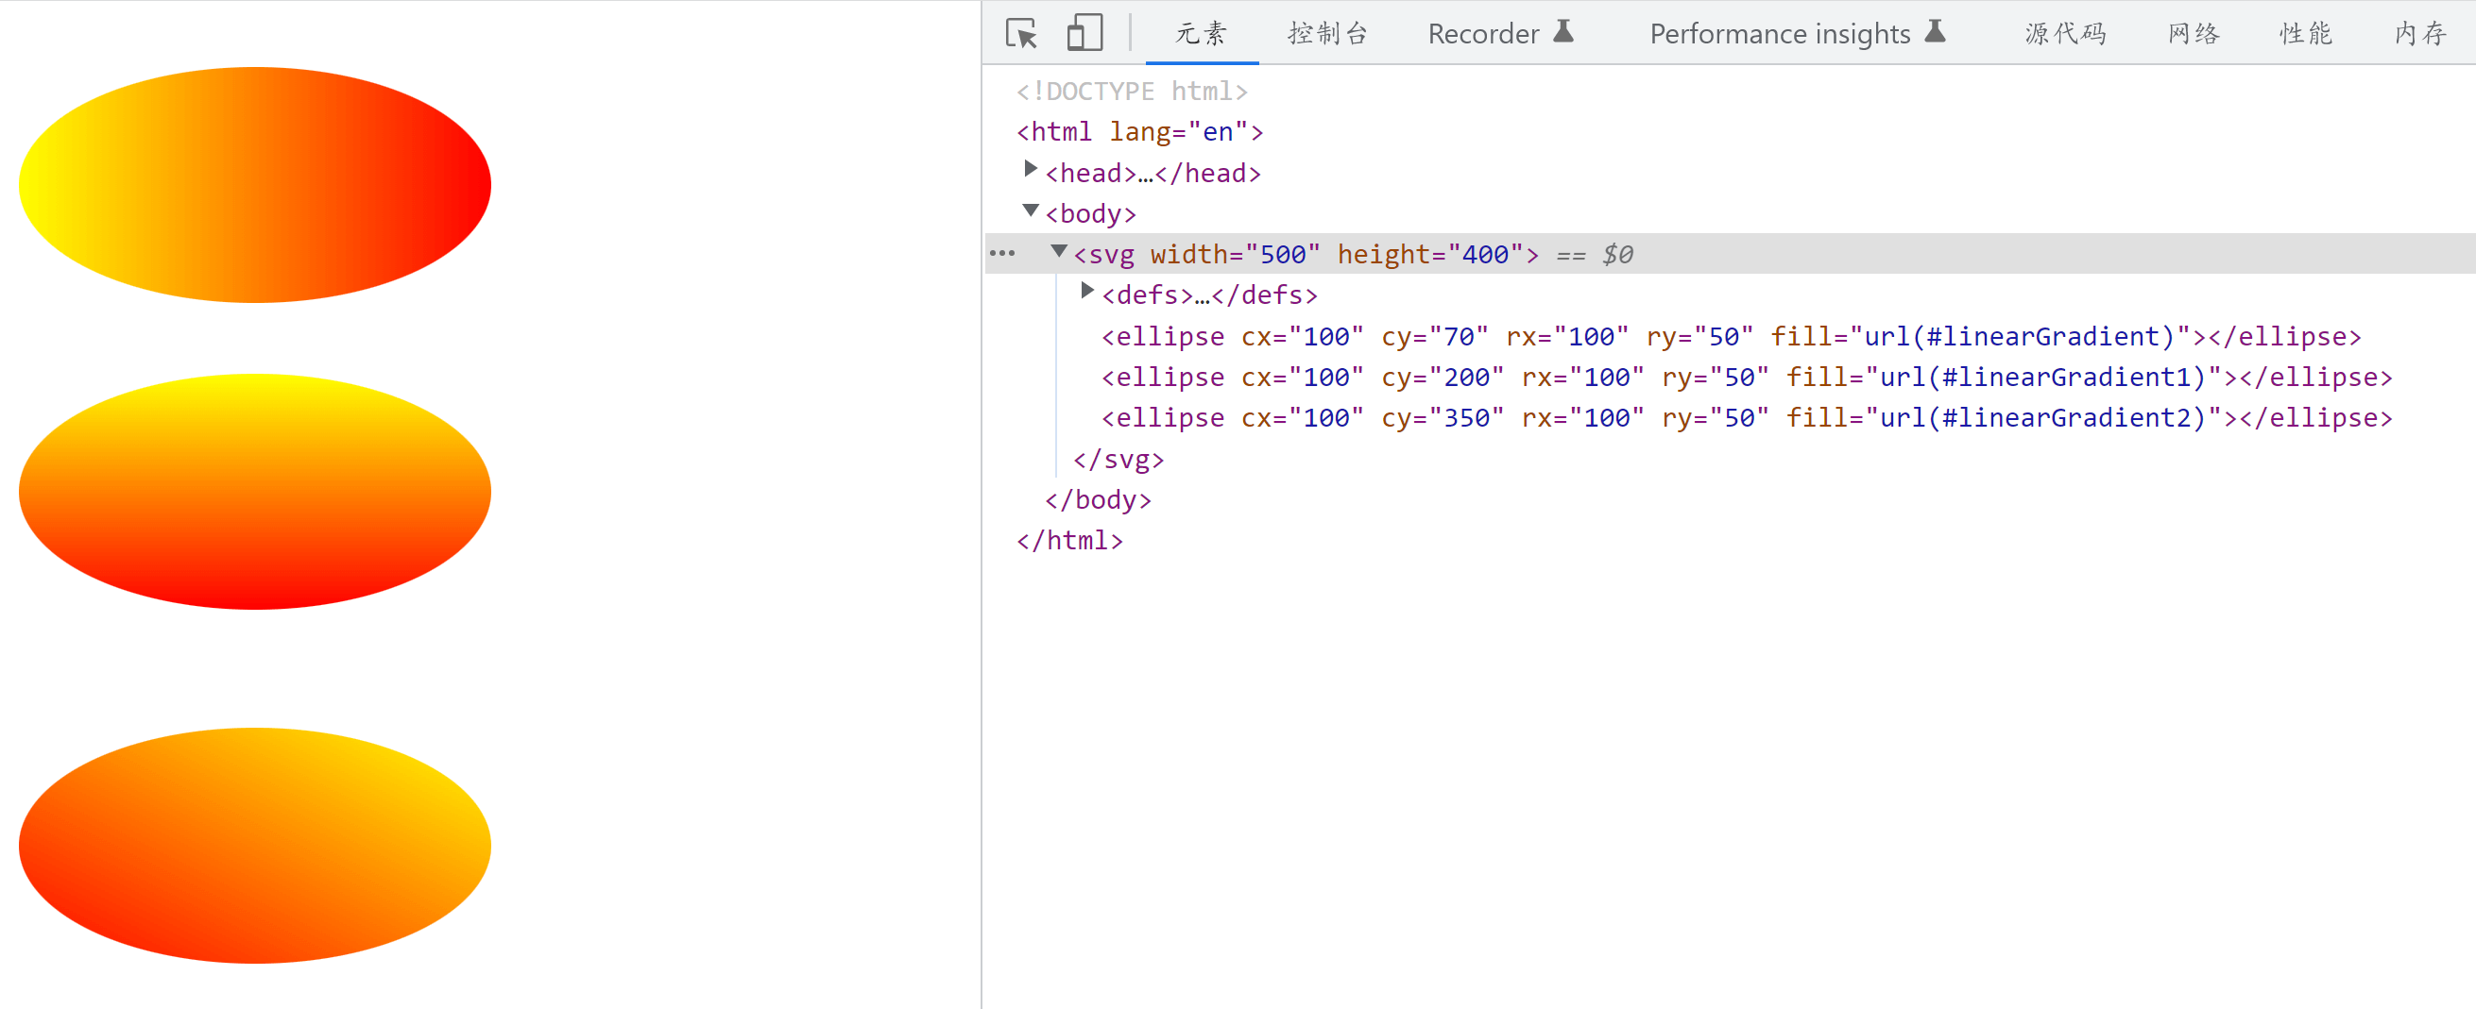
Task: Open the 网络 tab
Action: click(2193, 34)
